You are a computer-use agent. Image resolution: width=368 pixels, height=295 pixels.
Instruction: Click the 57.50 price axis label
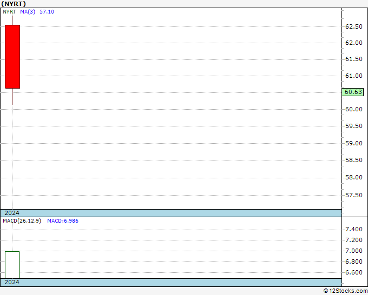click(x=354, y=196)
